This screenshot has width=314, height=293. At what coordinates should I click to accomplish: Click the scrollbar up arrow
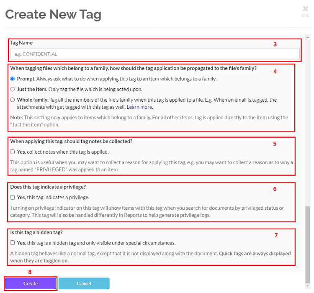308,37
